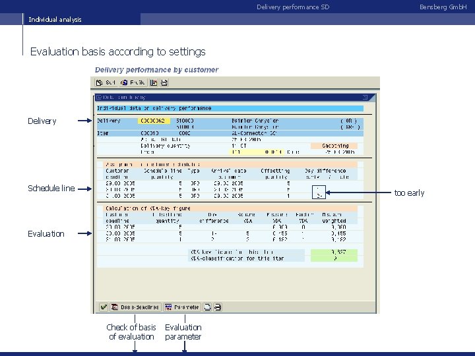Click the Smoothing field
Screen dimensions: 475x356
pos(334,146)
